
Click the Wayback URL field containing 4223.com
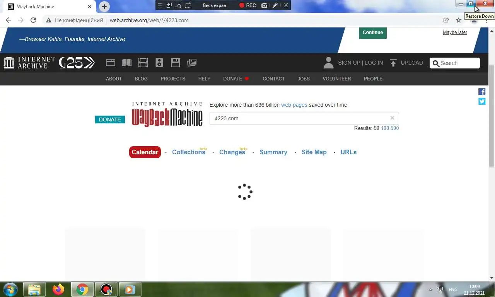pos(304,118)
